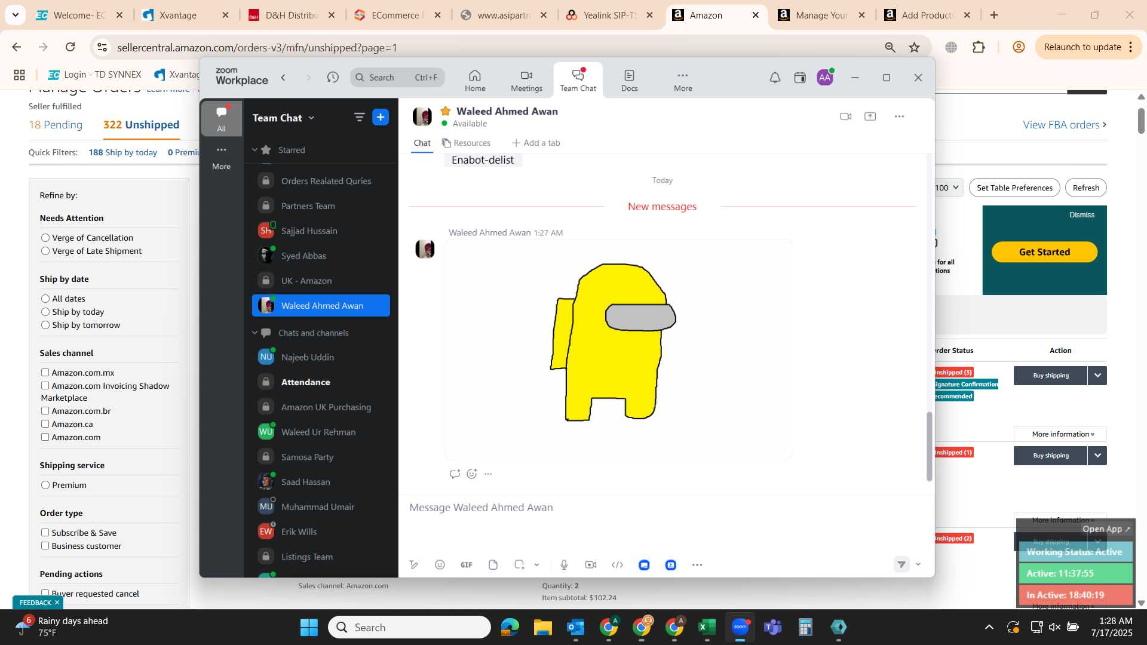Open Chrome extensions puzzle icon
Screen dimensions: 1147x645
coord(979,47)
